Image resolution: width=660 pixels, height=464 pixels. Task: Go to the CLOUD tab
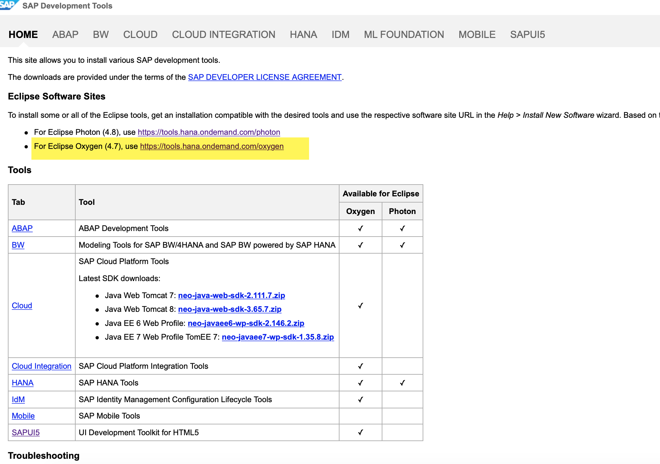[x=140, y=34]
